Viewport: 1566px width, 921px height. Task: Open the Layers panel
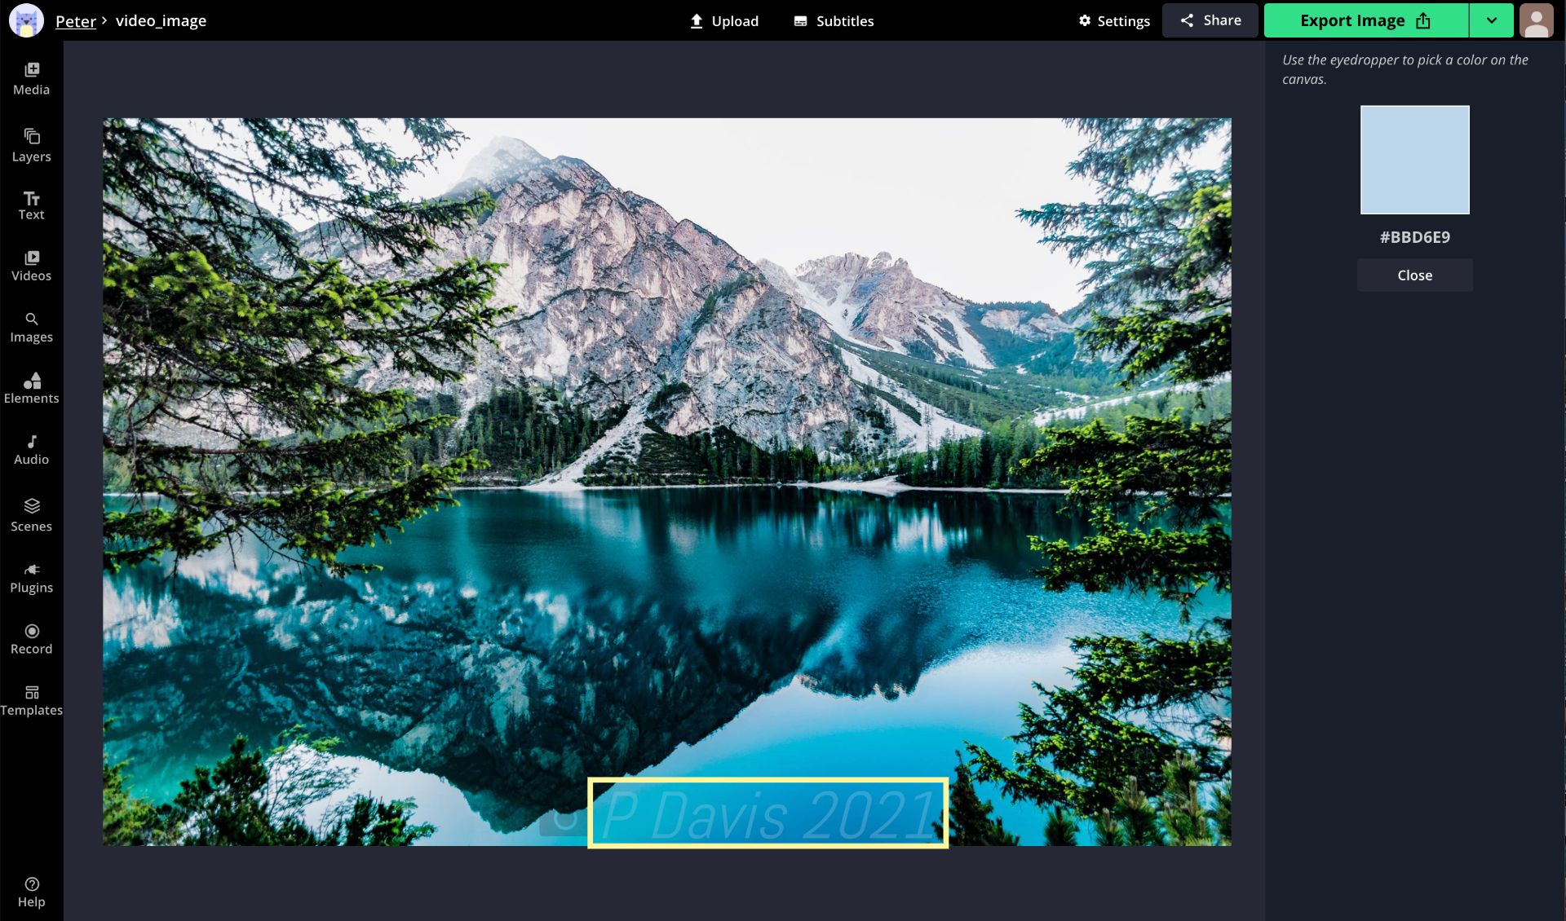click(x=31, y=143)
